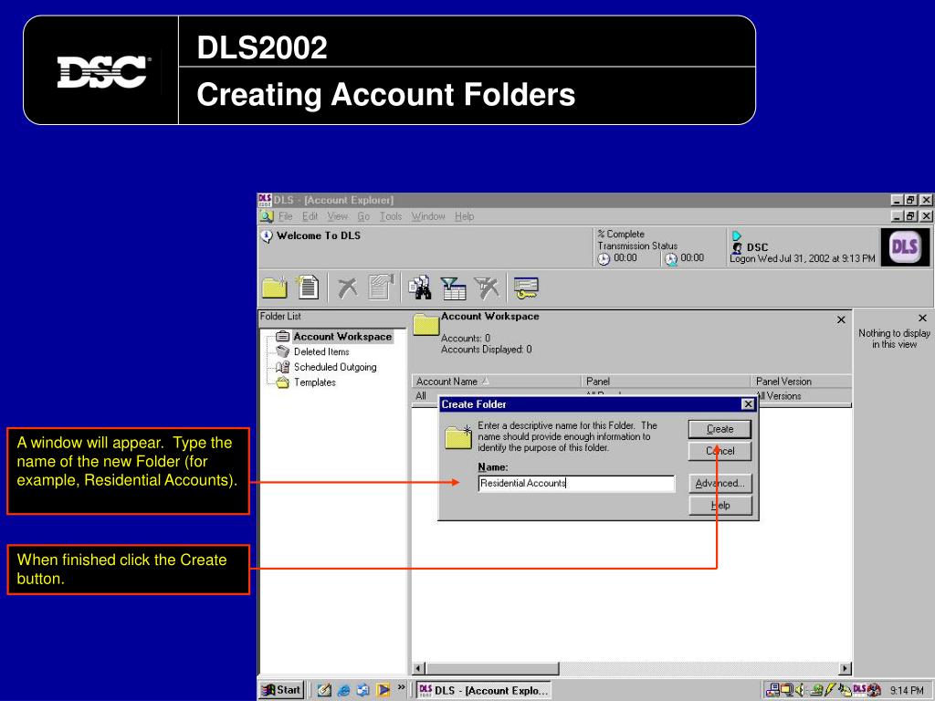Viewport: 935px width, 701px height.
Task: Click the horizontal scrollbar thumb
Action: [x=492, y=669]
